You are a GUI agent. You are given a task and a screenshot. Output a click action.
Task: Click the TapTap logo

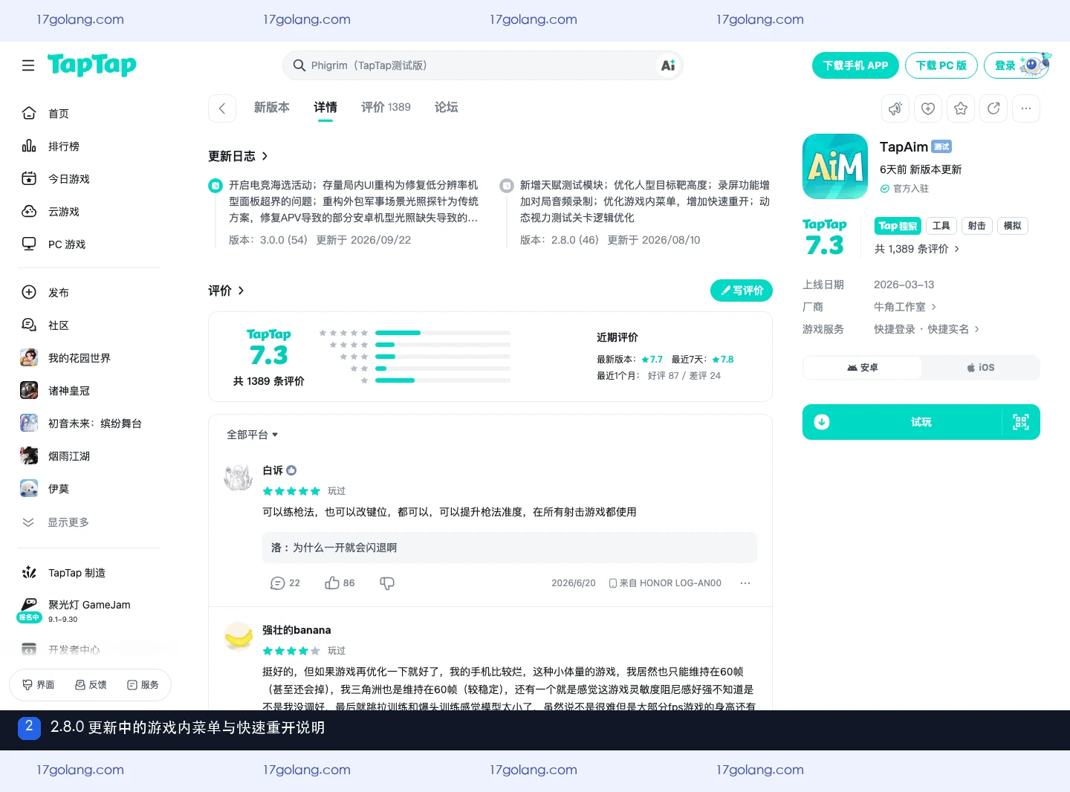[x=92, y=65]
